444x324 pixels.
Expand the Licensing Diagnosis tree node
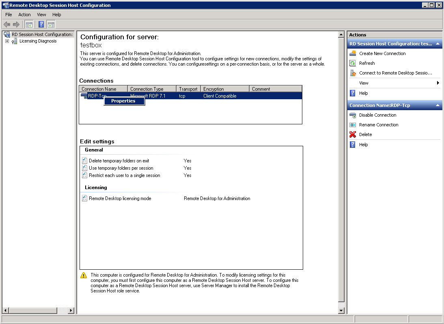[7, 41]
